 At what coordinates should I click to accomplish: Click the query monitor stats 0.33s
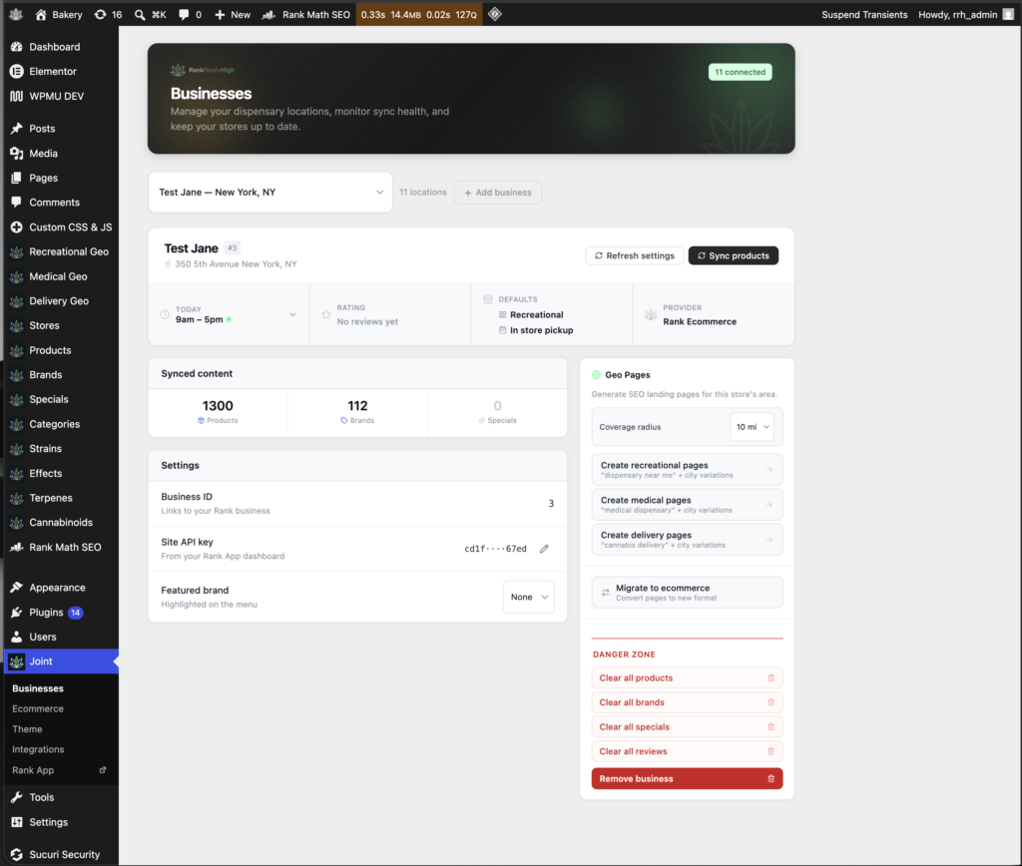[x=419, y=14]
